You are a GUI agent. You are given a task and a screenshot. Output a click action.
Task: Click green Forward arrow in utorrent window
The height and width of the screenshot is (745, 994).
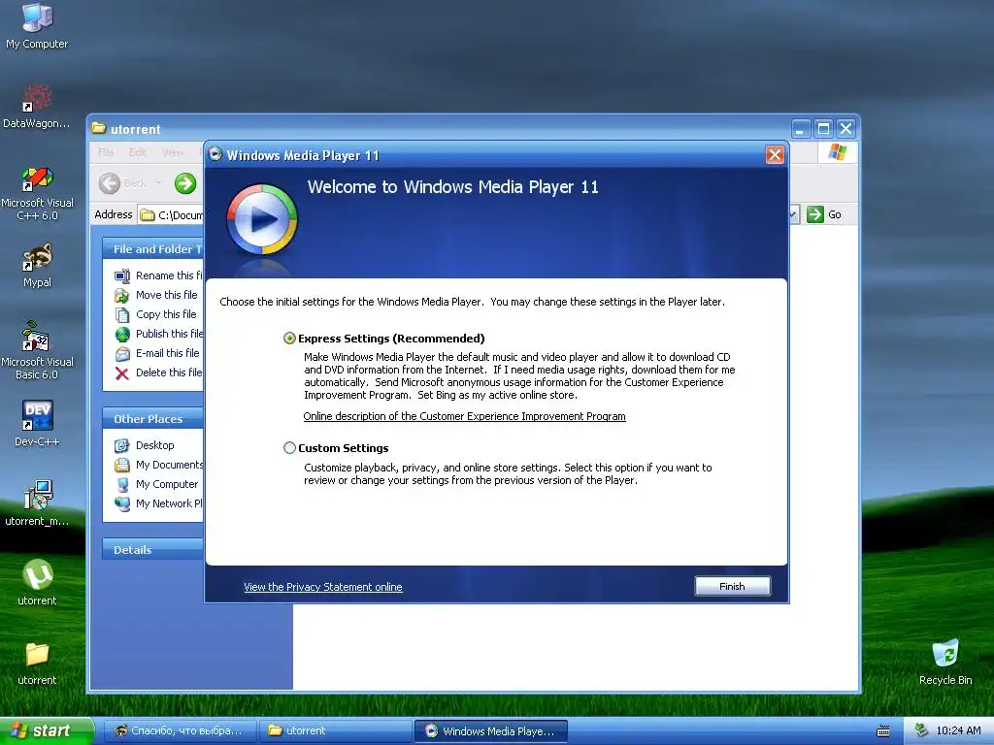point(185,183)
